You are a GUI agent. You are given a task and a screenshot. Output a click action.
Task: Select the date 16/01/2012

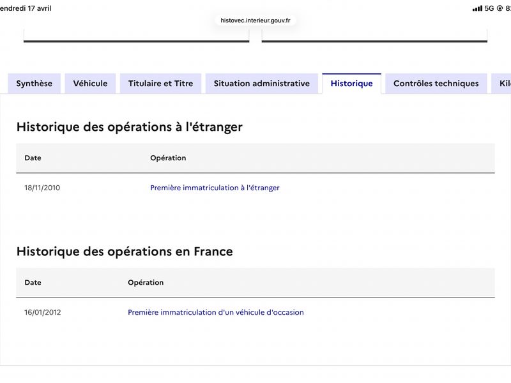pyautogui.click(x=42, y=312)
